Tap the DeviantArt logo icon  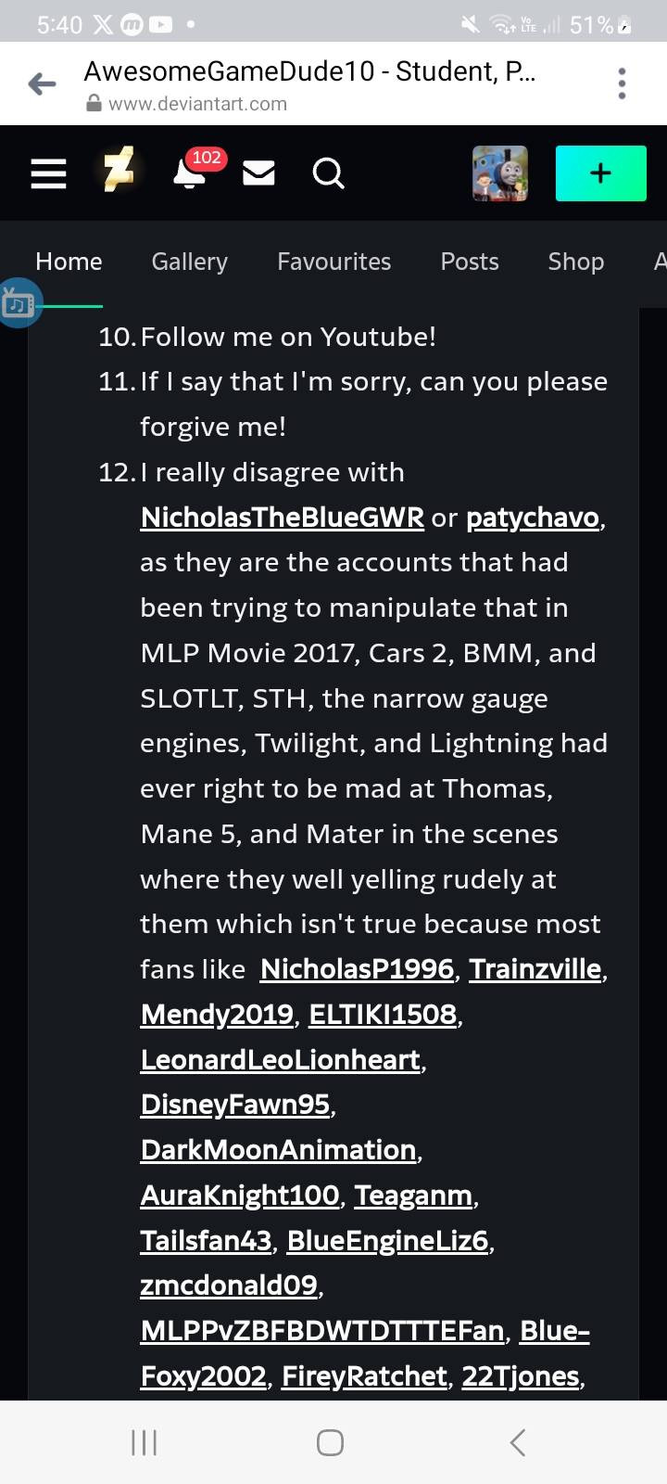119,172
